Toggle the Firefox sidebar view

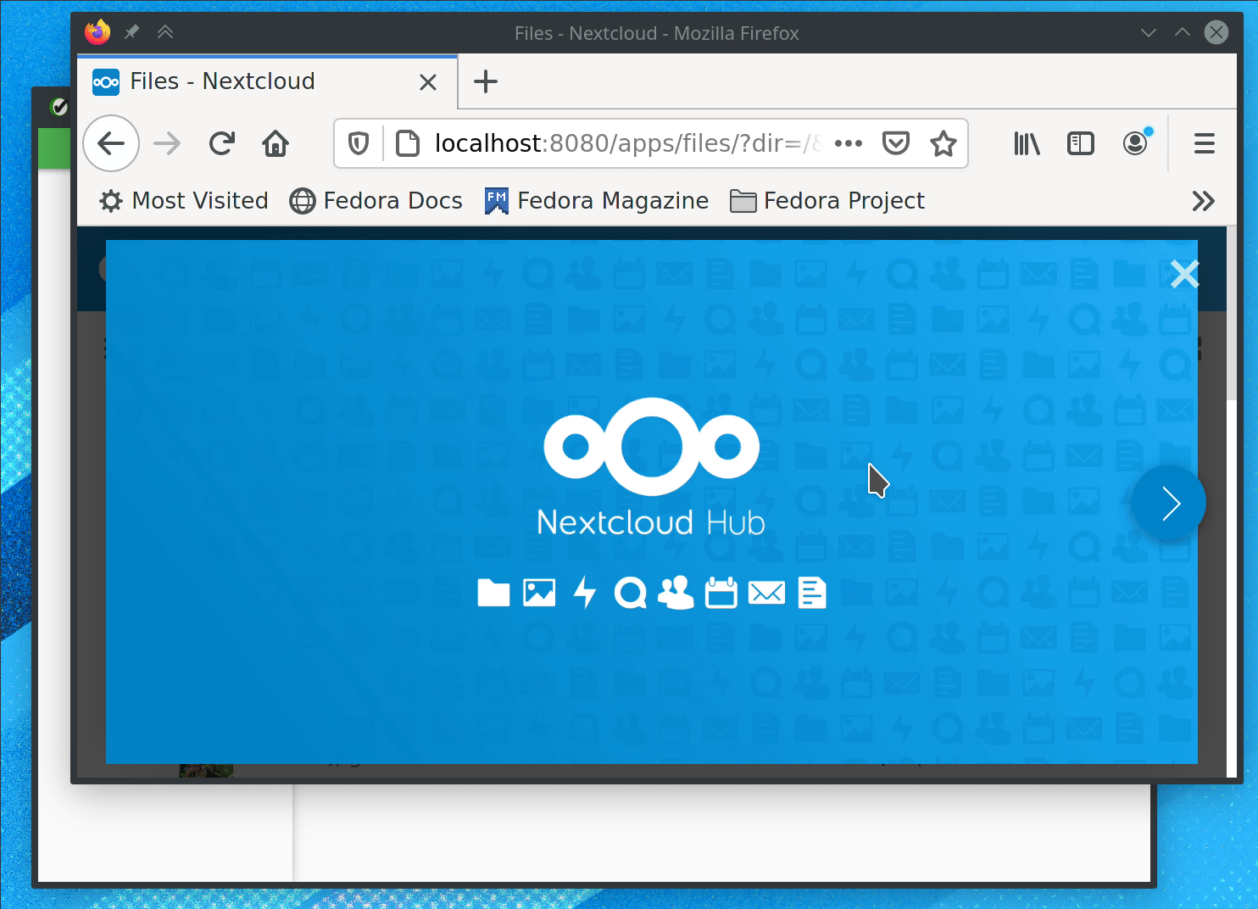click(1081, 143)
